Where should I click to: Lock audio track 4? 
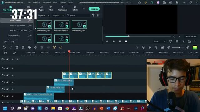(x=7, y=89)
